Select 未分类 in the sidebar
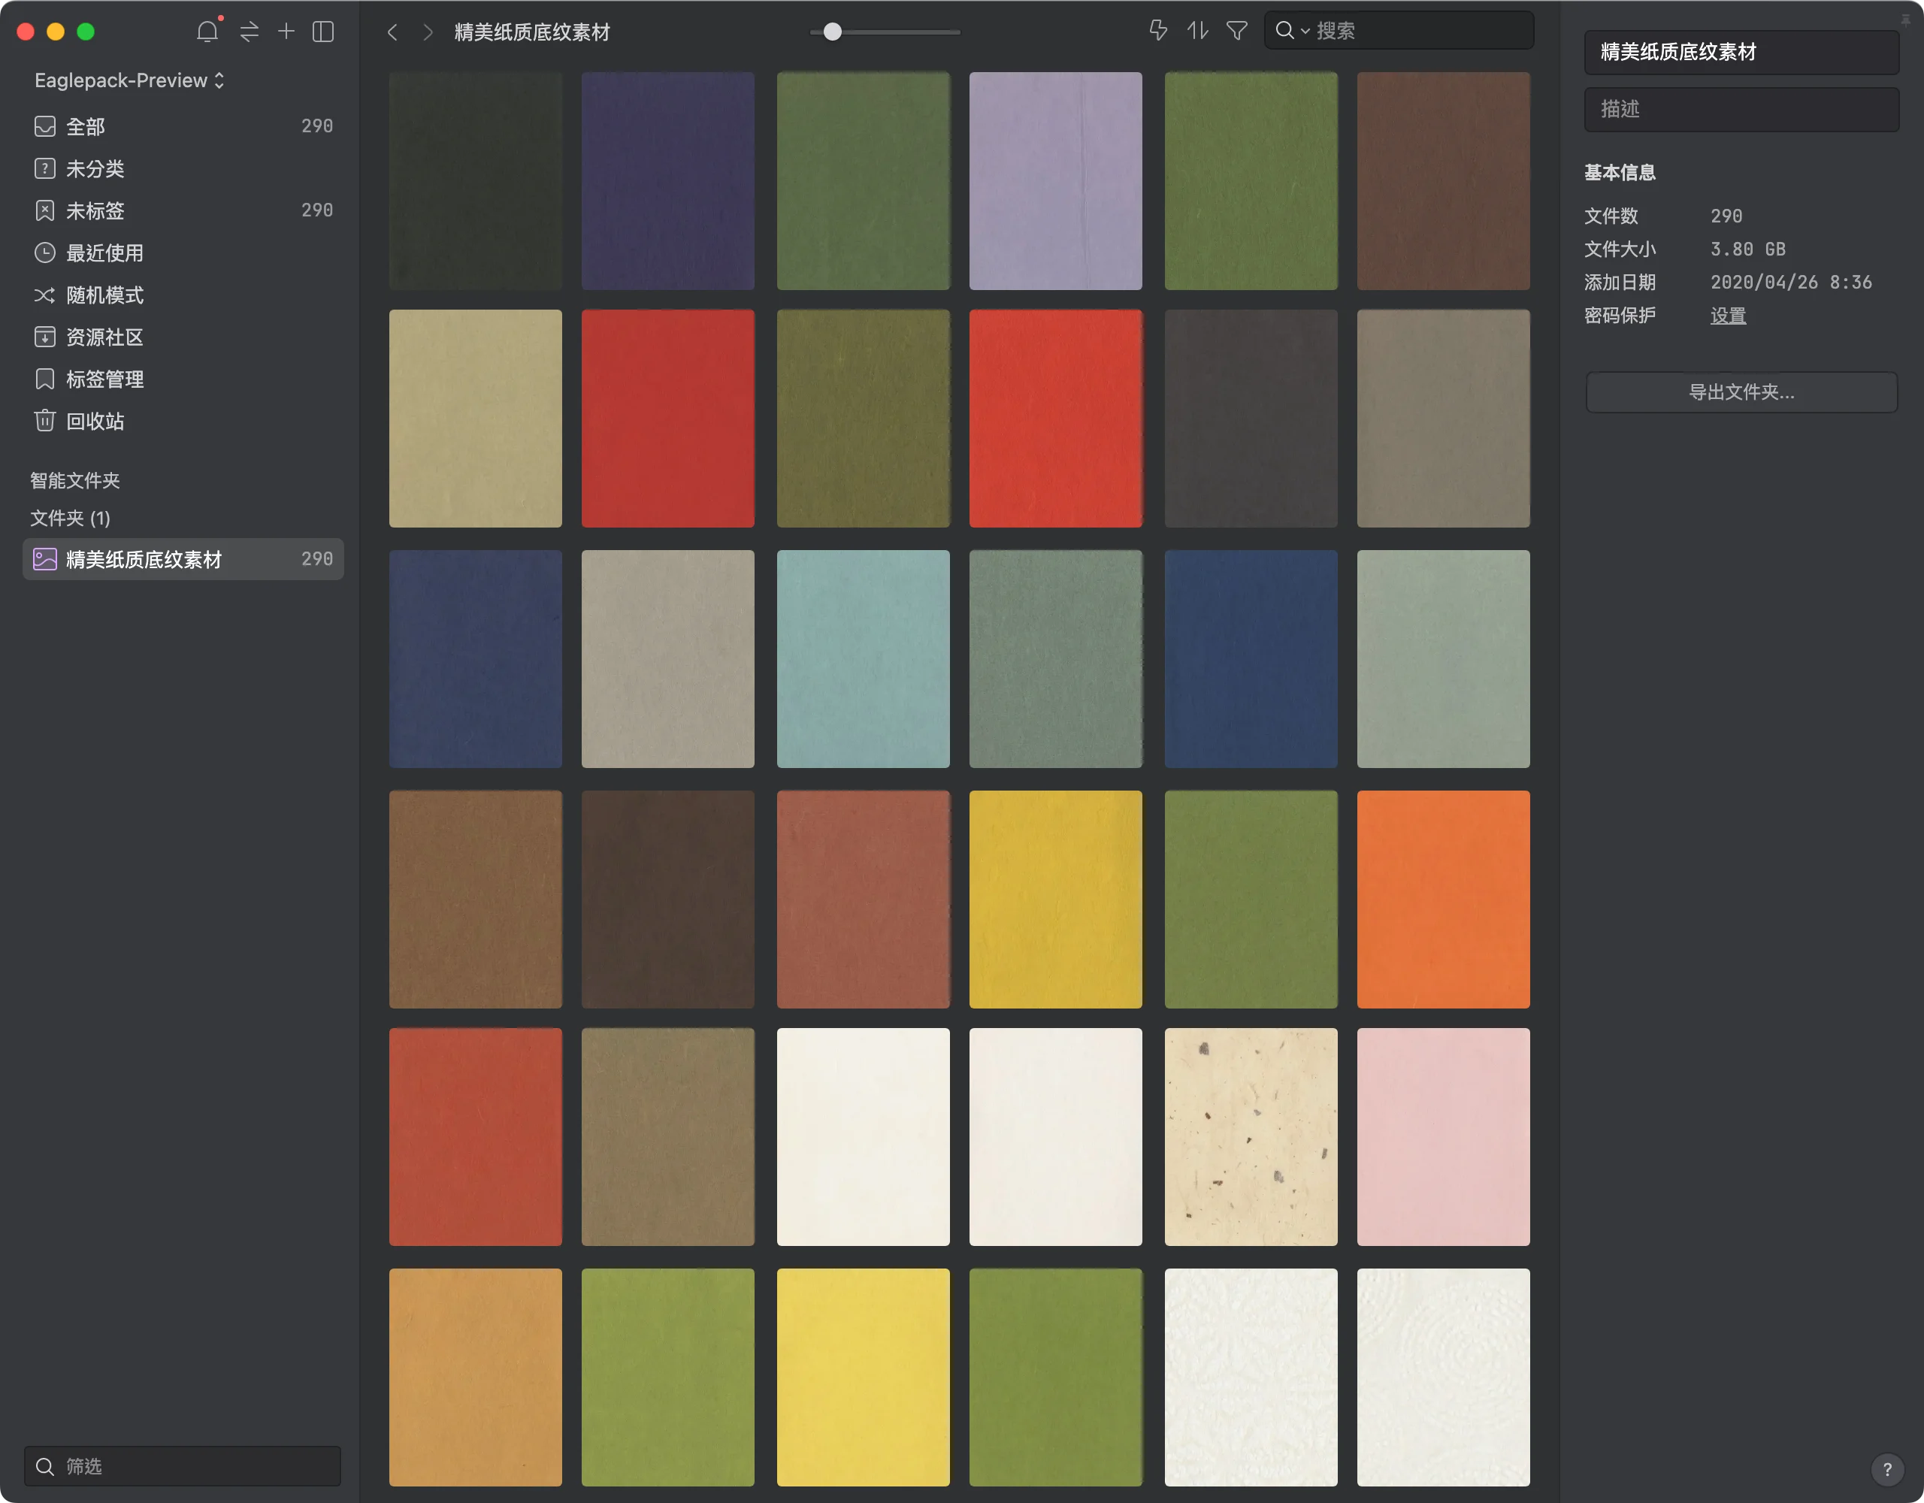The width and height of the screenshot is (1924, 1503). tap(183, 168)
